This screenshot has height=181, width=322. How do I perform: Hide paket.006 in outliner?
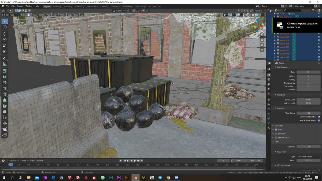pyautogui.click(x=319, y=37)
